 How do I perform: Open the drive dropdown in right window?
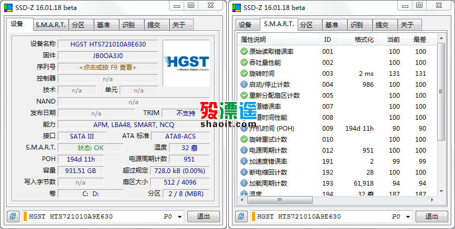pos(408,216)
